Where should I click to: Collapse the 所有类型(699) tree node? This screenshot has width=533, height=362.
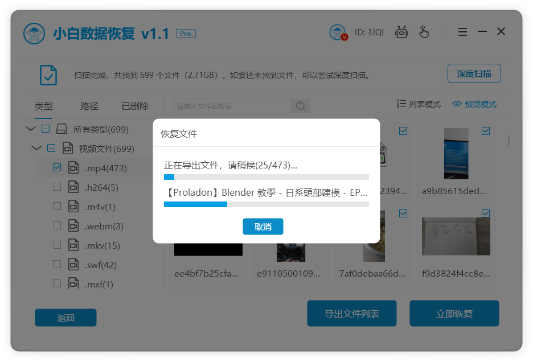click(31, 129)
